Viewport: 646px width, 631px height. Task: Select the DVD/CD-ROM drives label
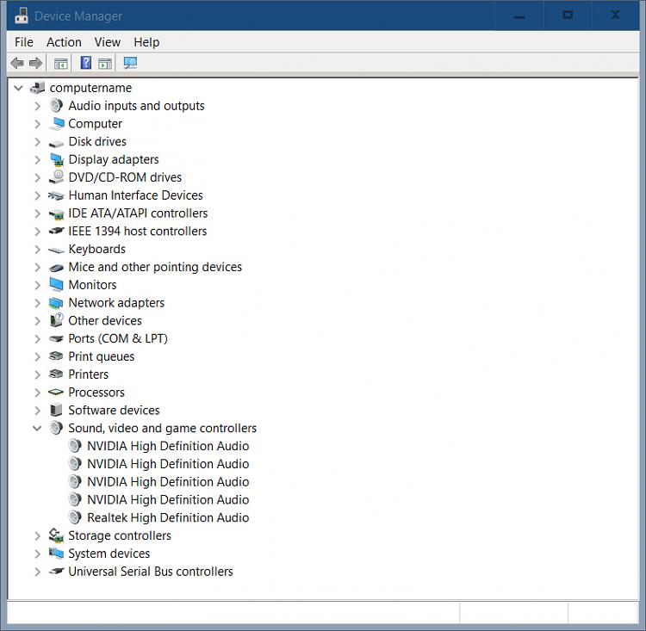click(x=125, y=177)
